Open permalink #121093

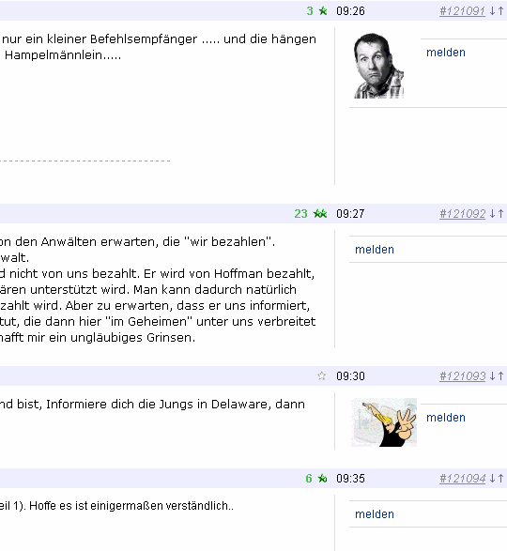tap(462, 376)
